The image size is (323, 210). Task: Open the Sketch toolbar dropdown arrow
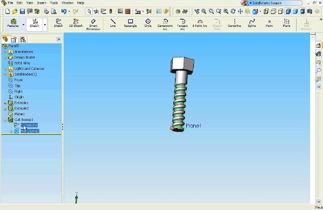(x=45, y=25)
